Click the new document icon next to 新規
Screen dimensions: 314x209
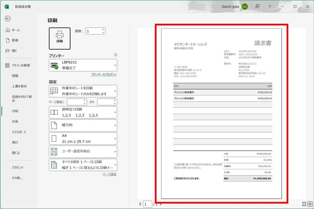click(x=8, y=40)
